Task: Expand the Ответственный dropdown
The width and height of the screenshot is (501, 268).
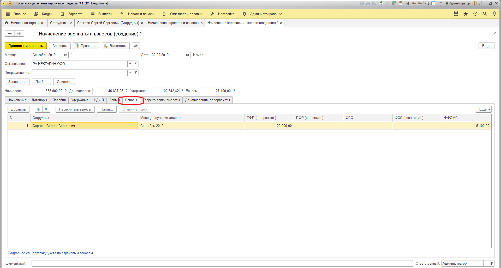Action: click(x=486, y=263)
